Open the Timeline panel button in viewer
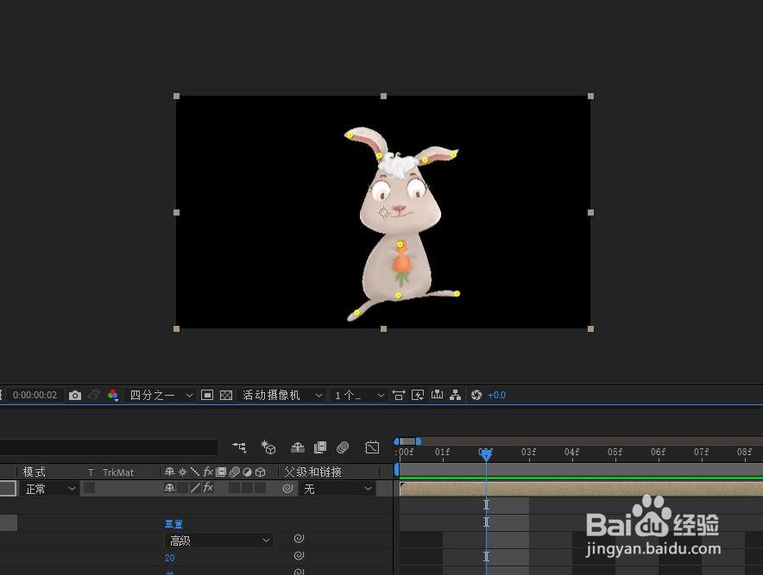 click(437, 395)
